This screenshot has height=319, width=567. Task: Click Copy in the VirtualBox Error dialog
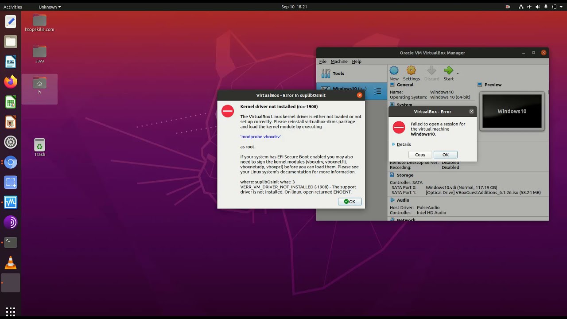(420, 155)
